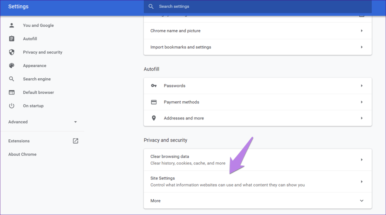Viewport: 386px width, 215px height.
Task: Open Import bookmarks and settings
Action: [x=181, y=47]
